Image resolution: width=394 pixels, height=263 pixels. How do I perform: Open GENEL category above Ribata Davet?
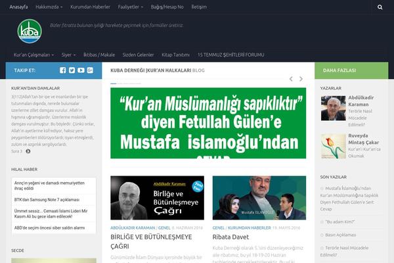(219, 227)
